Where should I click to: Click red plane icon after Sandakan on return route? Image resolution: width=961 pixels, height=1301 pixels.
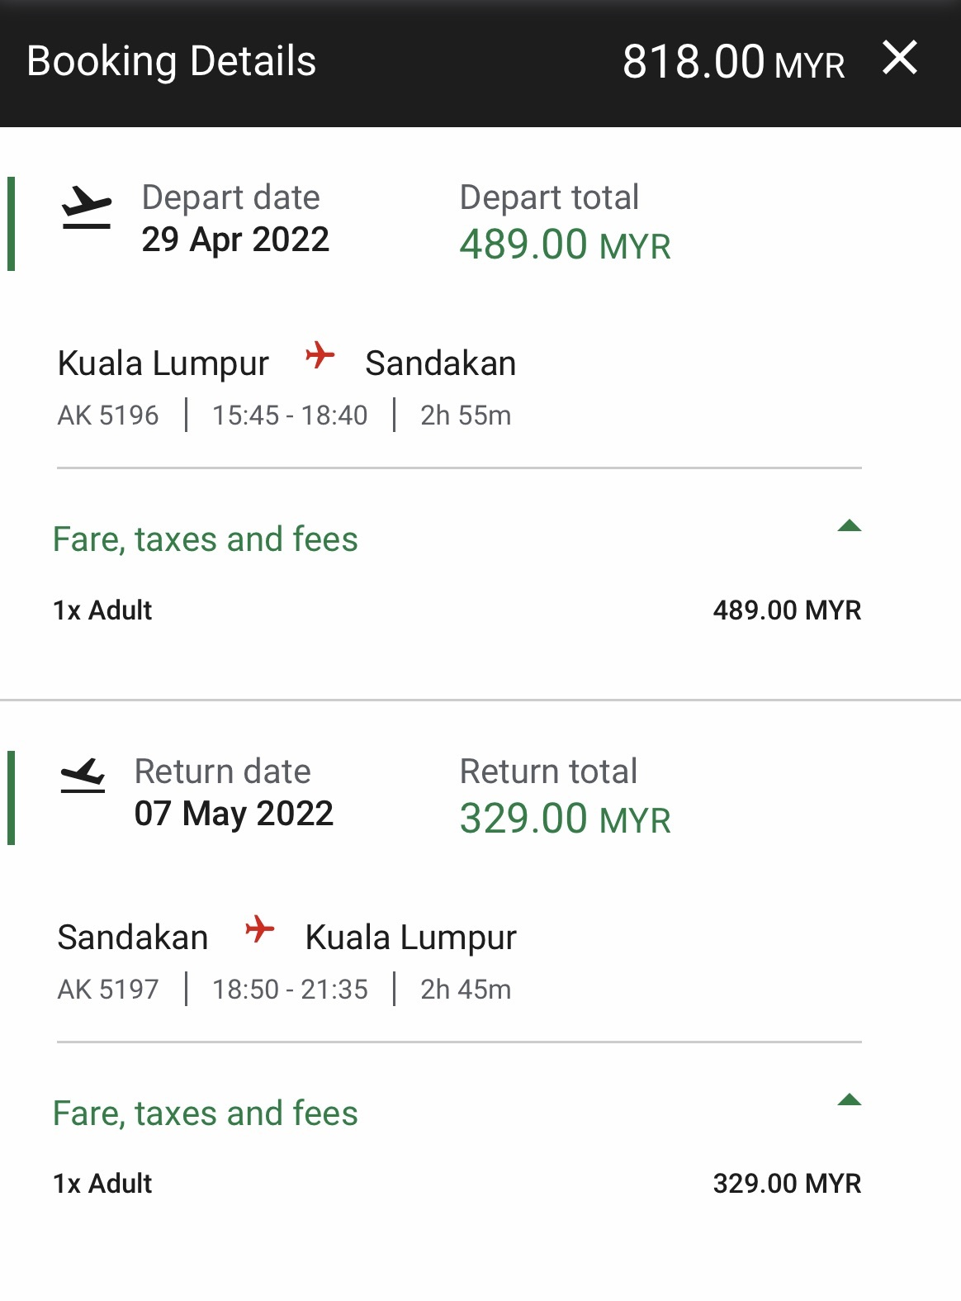(259, 929)
